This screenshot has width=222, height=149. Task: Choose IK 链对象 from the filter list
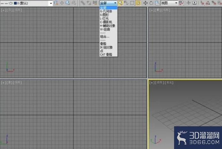coord(109,47)
